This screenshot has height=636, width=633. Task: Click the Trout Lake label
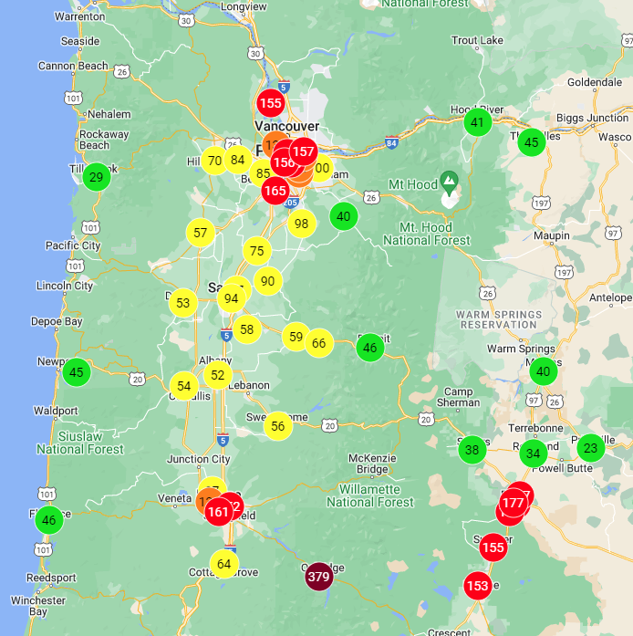[477, 40]
